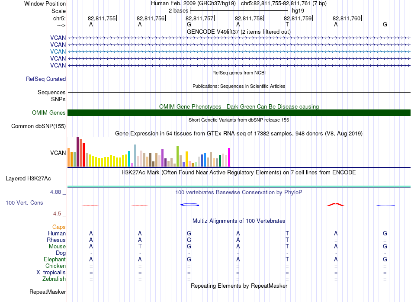Select the Elephant alignment row label
Screen dimensions: 411x302
click(x=55, y=259)
